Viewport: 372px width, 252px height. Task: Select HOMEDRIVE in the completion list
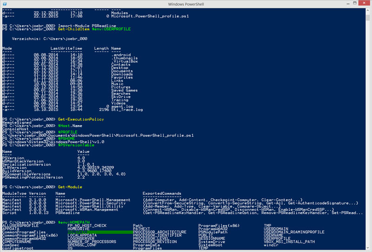(79, 229)
